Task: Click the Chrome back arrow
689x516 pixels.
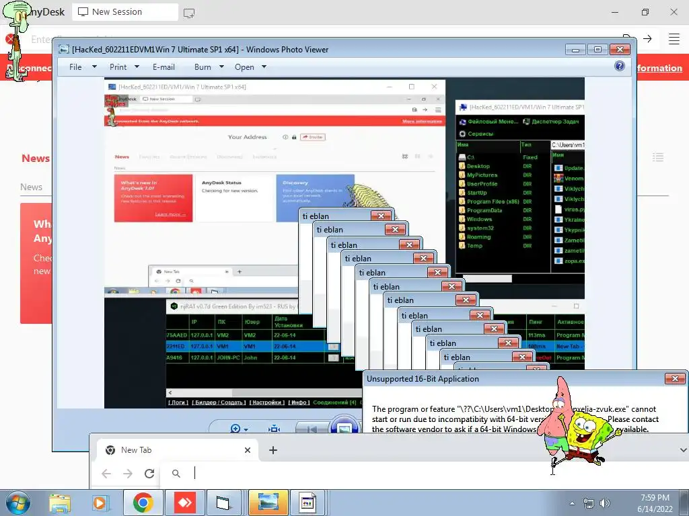Action: [x=106, y=474]
